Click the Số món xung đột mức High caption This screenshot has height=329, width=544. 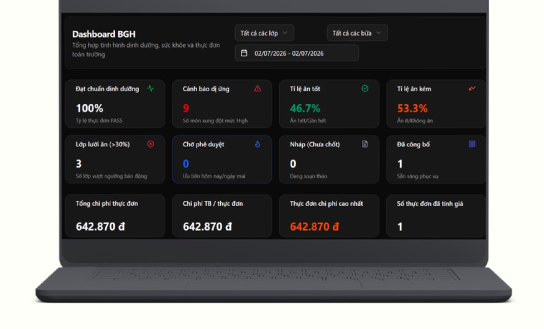point(215,121)
